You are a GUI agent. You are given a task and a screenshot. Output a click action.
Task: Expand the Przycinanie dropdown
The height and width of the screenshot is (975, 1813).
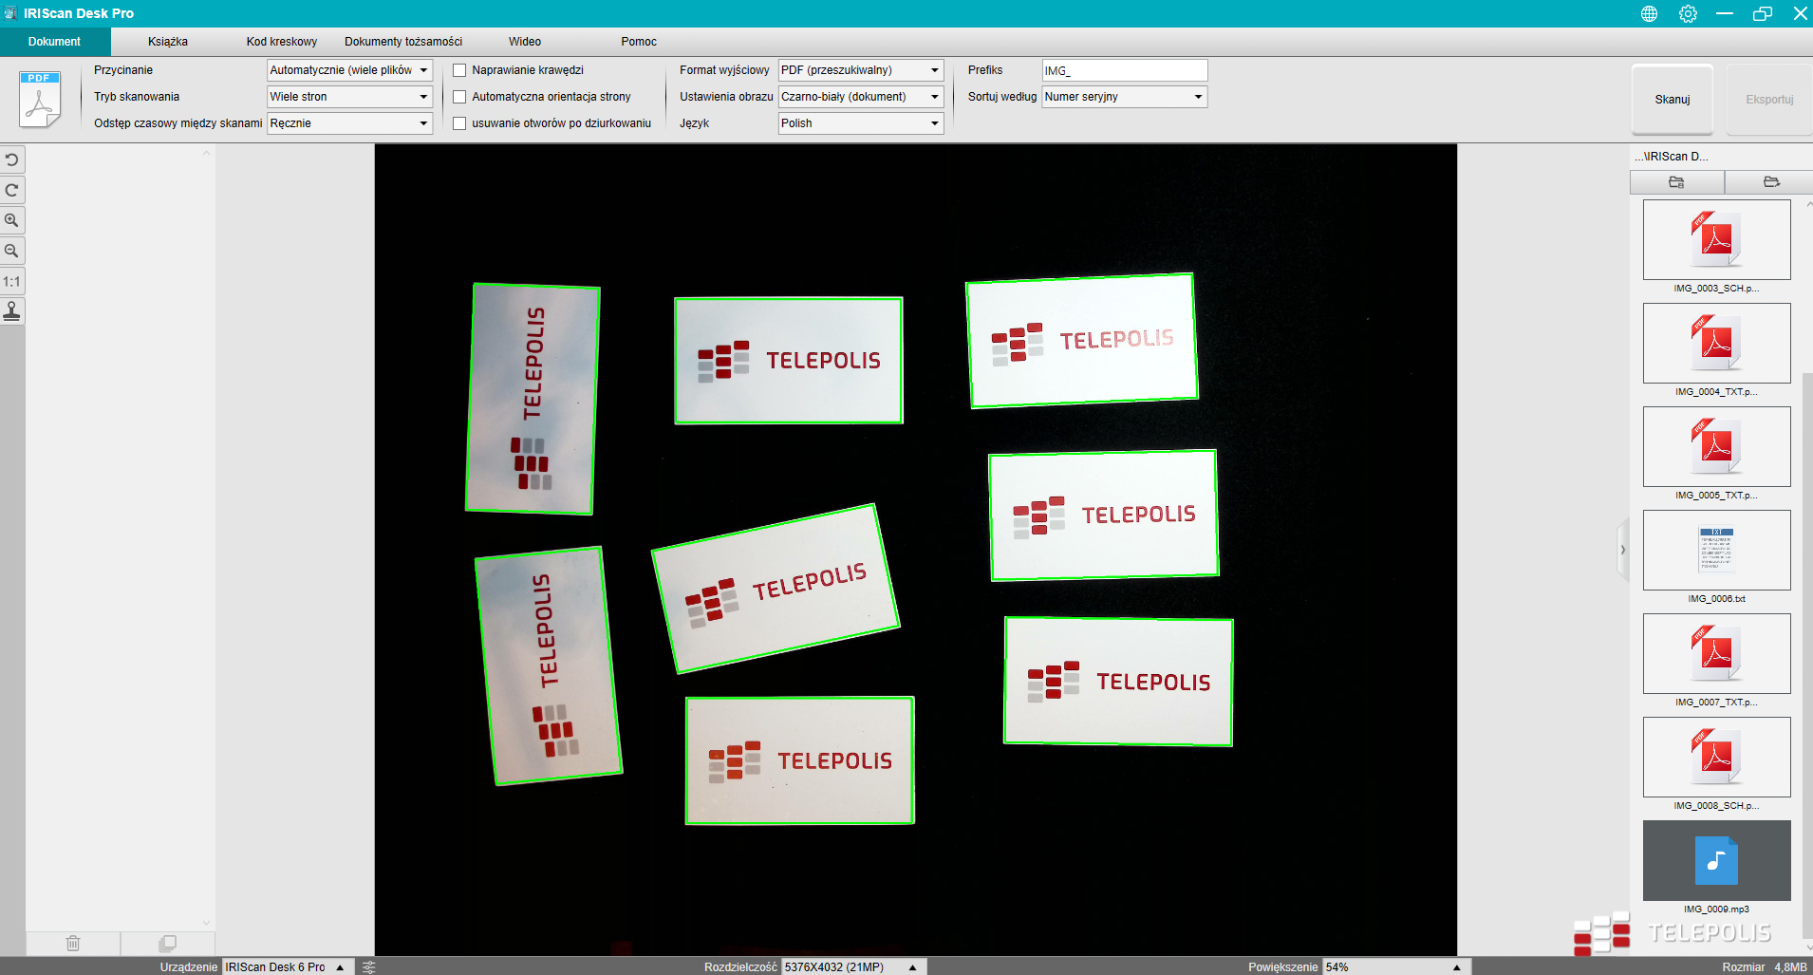click(x=349, y=70)
